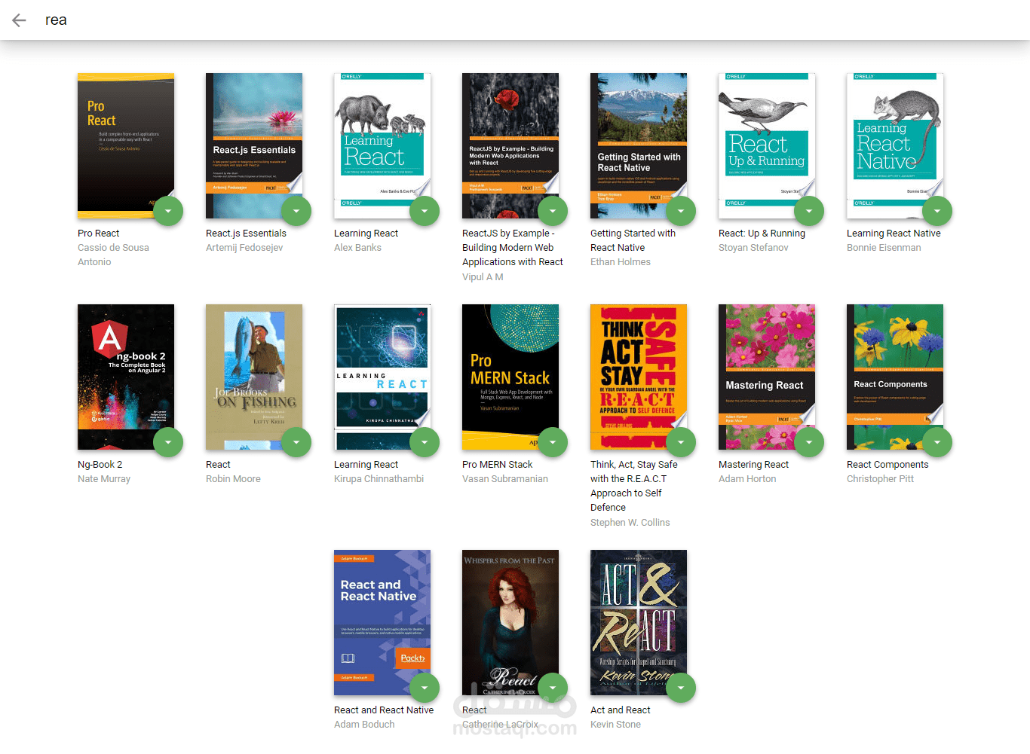Select the author name "Stoyan Stefanov"

753,248
